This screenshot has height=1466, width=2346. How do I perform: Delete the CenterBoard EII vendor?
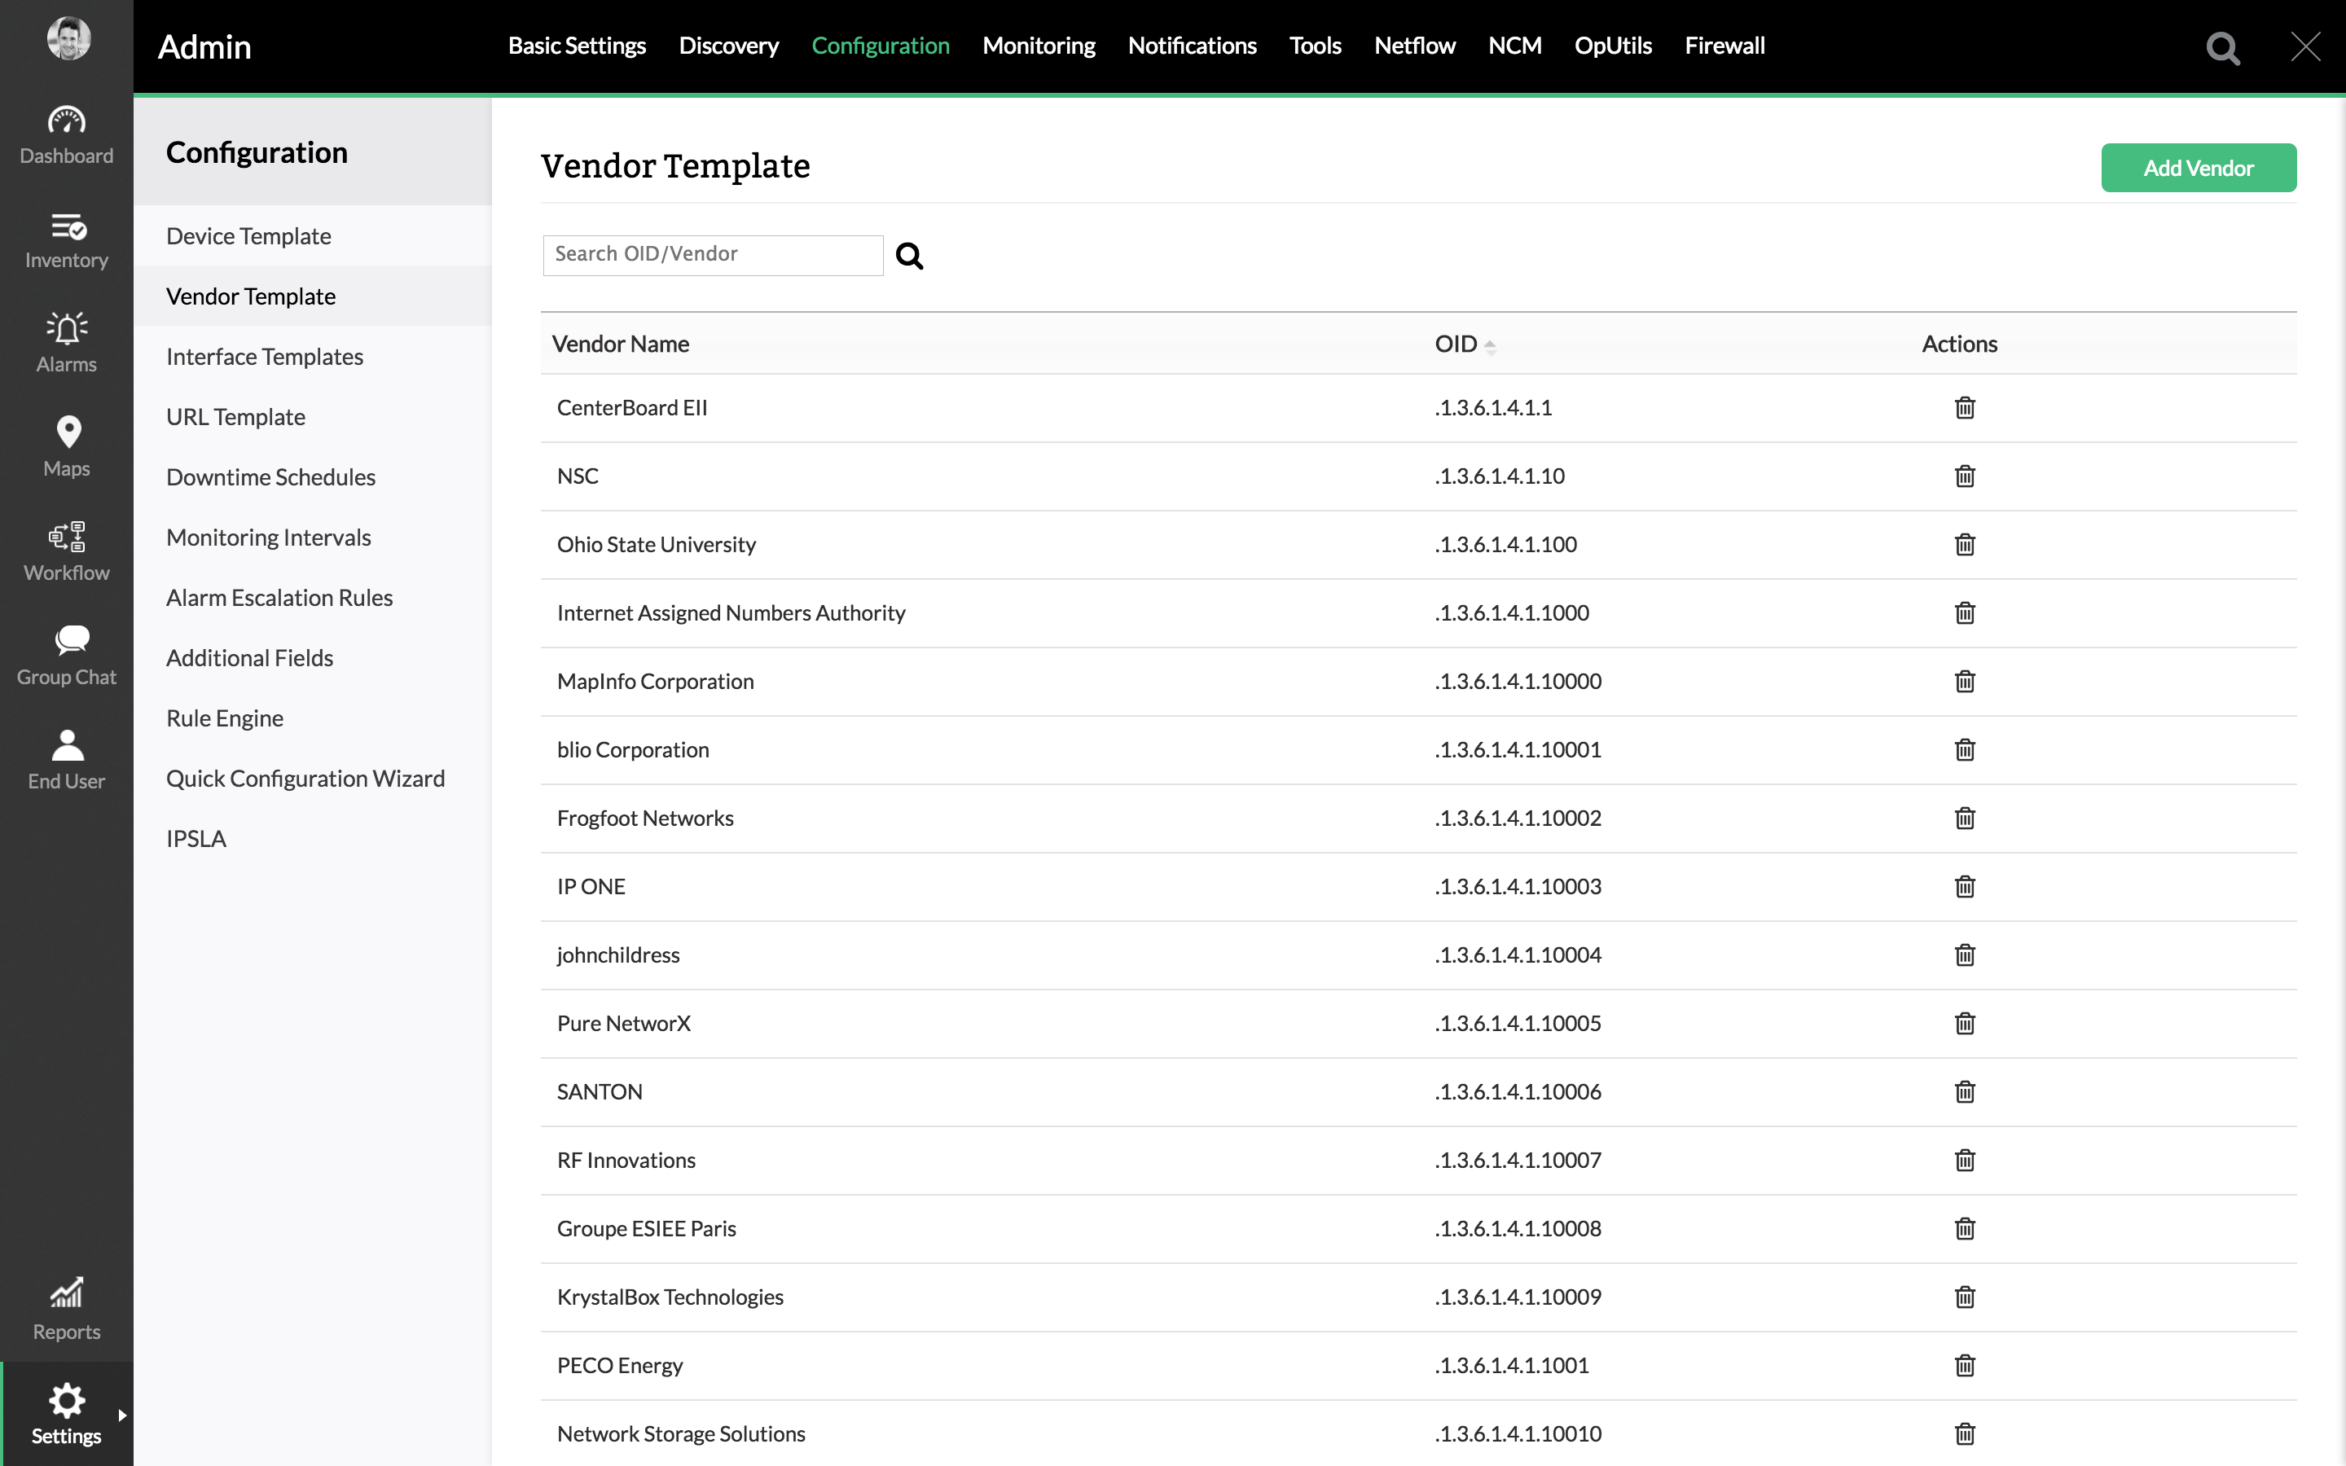coord(1964,408)
